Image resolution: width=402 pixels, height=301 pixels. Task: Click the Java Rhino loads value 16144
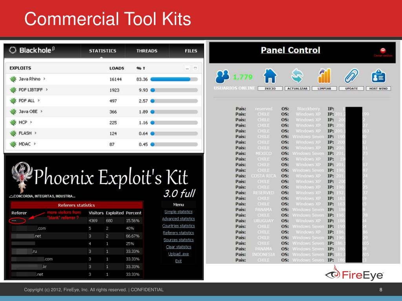coord(116,79)
